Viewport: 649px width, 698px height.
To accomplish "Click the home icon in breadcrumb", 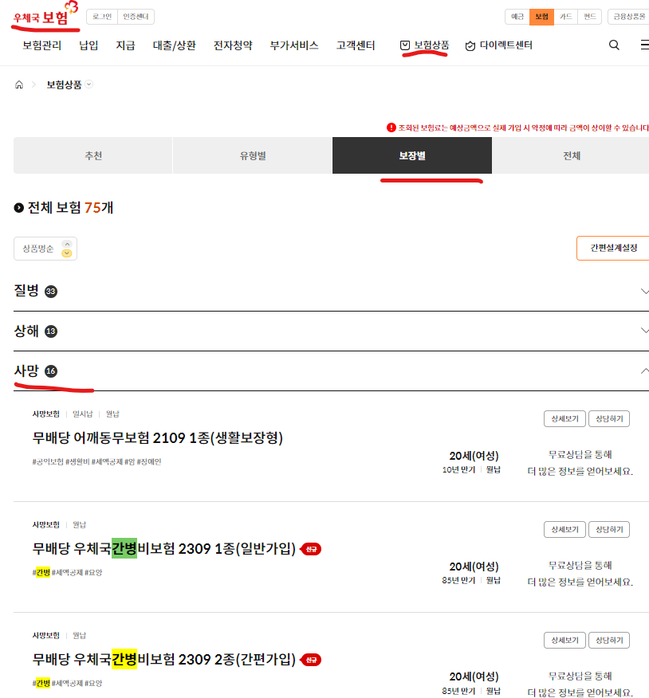I will coord(18,84).
